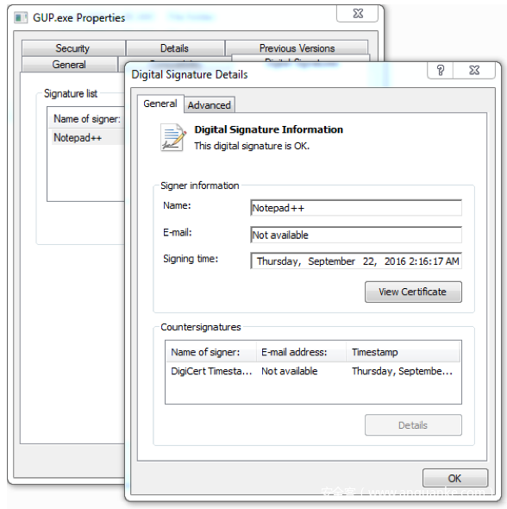Click the digital signature document icon
The image size is (507, 509).
[173, 138]
